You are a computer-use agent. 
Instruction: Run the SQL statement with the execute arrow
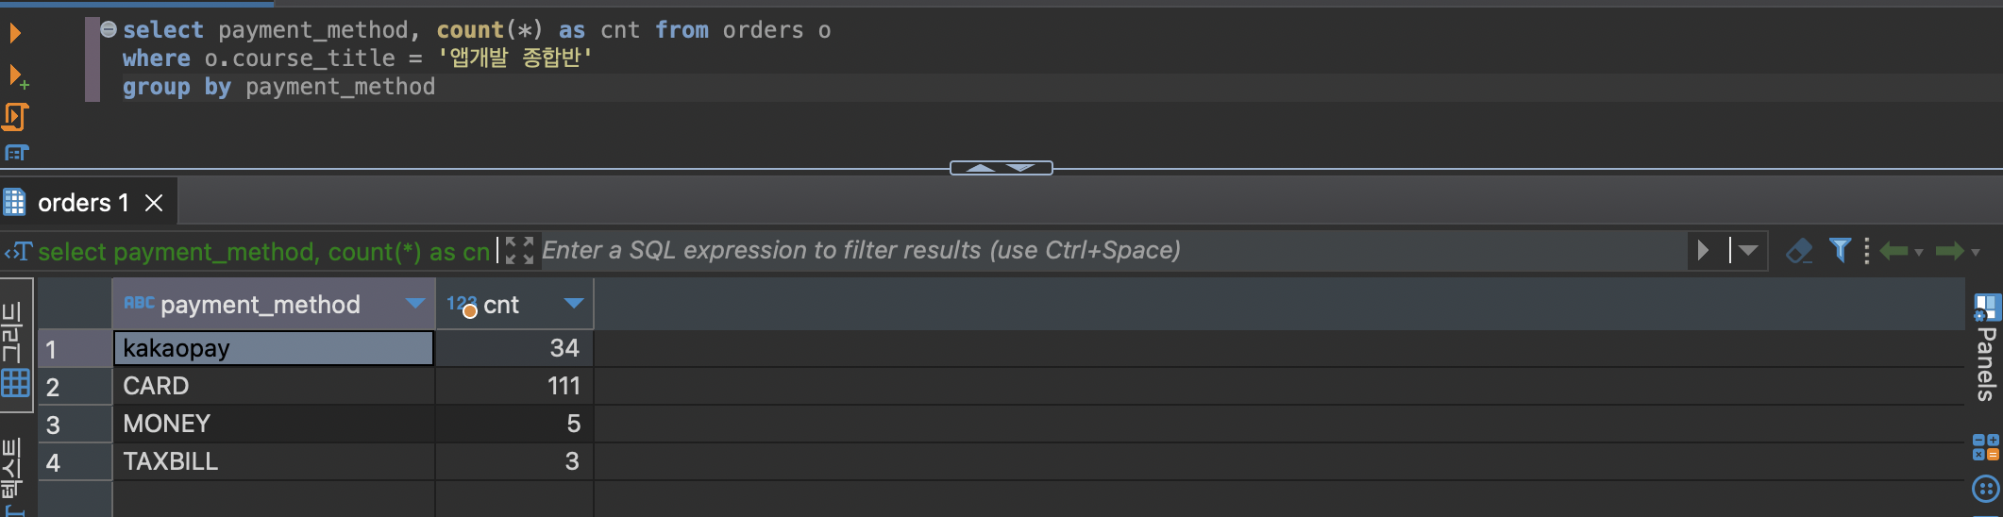[x=15, y=34]
